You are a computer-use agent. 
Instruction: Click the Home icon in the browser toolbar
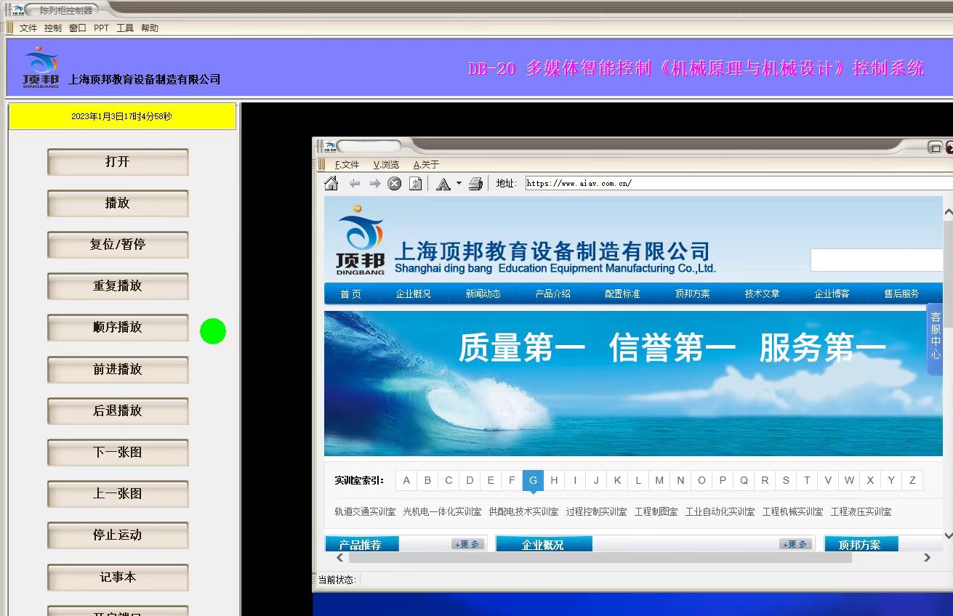pos(331,183)
